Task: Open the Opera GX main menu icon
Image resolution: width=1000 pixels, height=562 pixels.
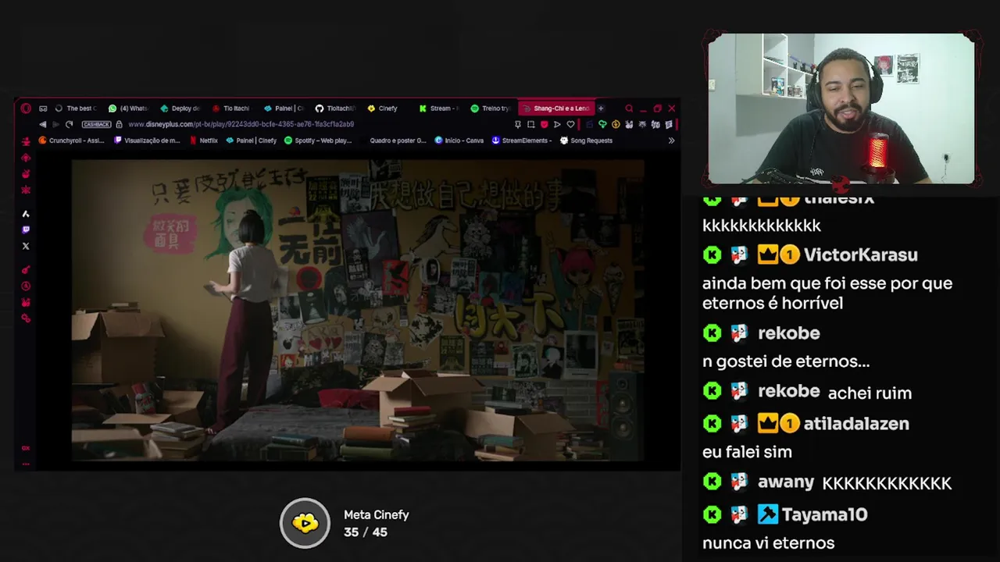Action: tap(26, 108)
